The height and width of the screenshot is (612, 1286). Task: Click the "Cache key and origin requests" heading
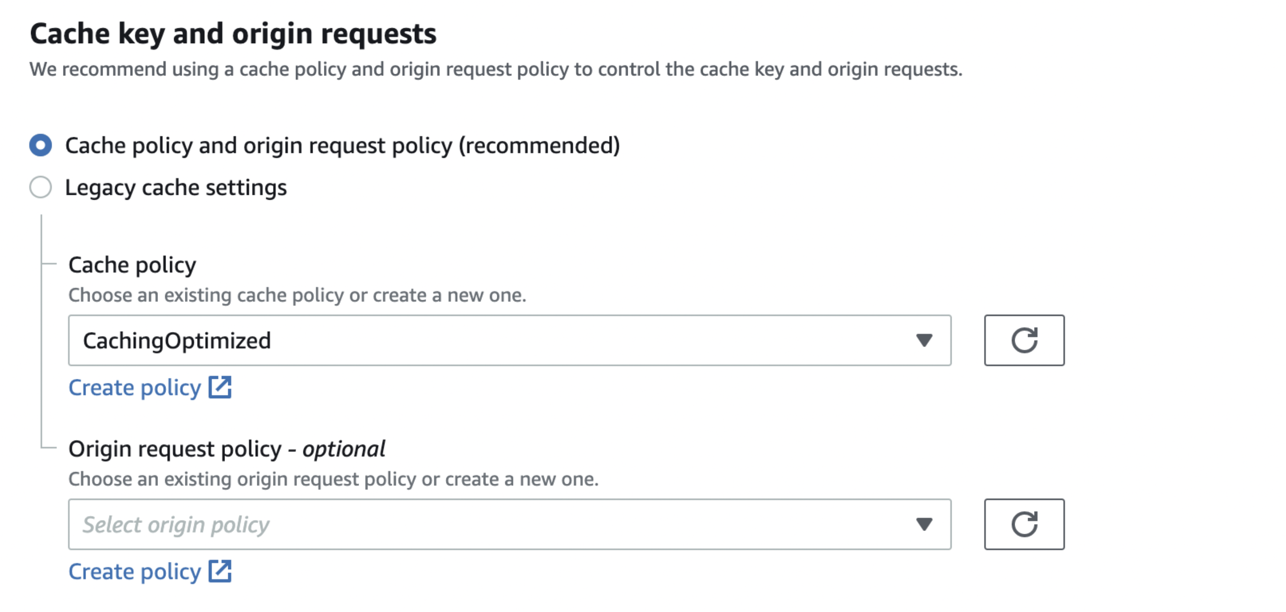pos(233,34)
